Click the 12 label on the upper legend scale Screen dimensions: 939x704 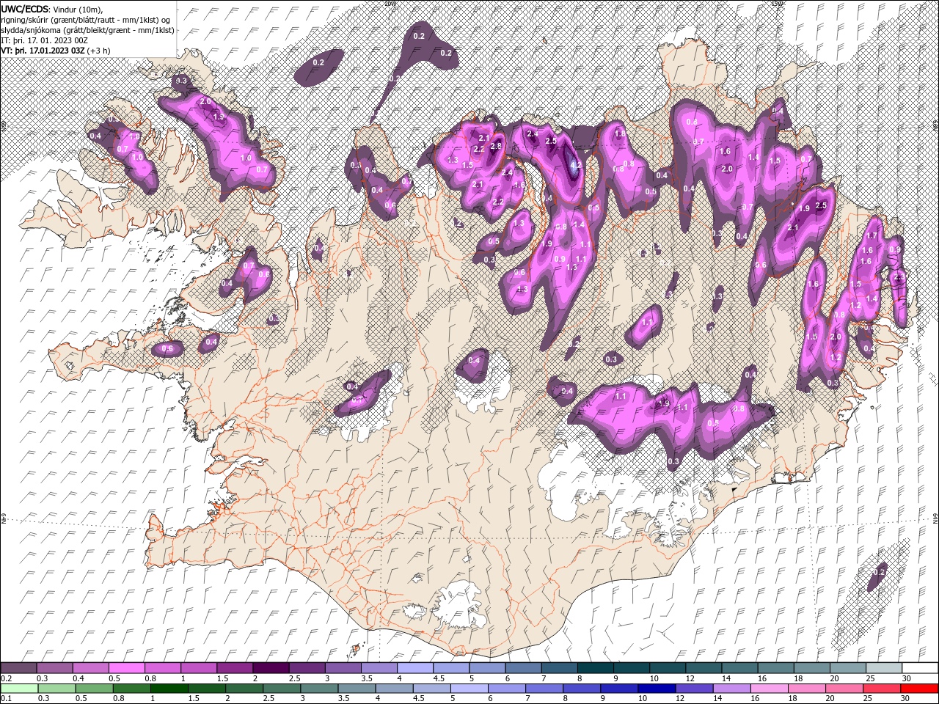click(690, 678)
